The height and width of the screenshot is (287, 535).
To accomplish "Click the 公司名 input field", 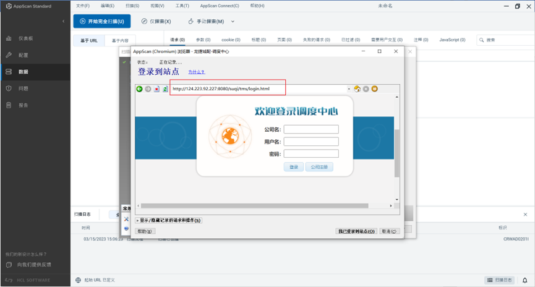I will click(311, 129).
